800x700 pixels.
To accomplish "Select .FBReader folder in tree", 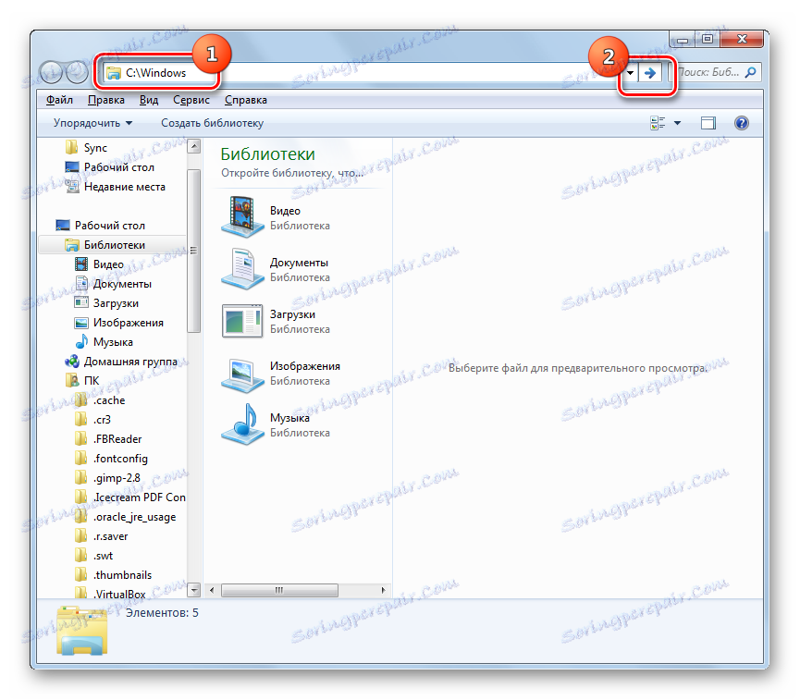I will pyautogui.click(x=108, y=439).
